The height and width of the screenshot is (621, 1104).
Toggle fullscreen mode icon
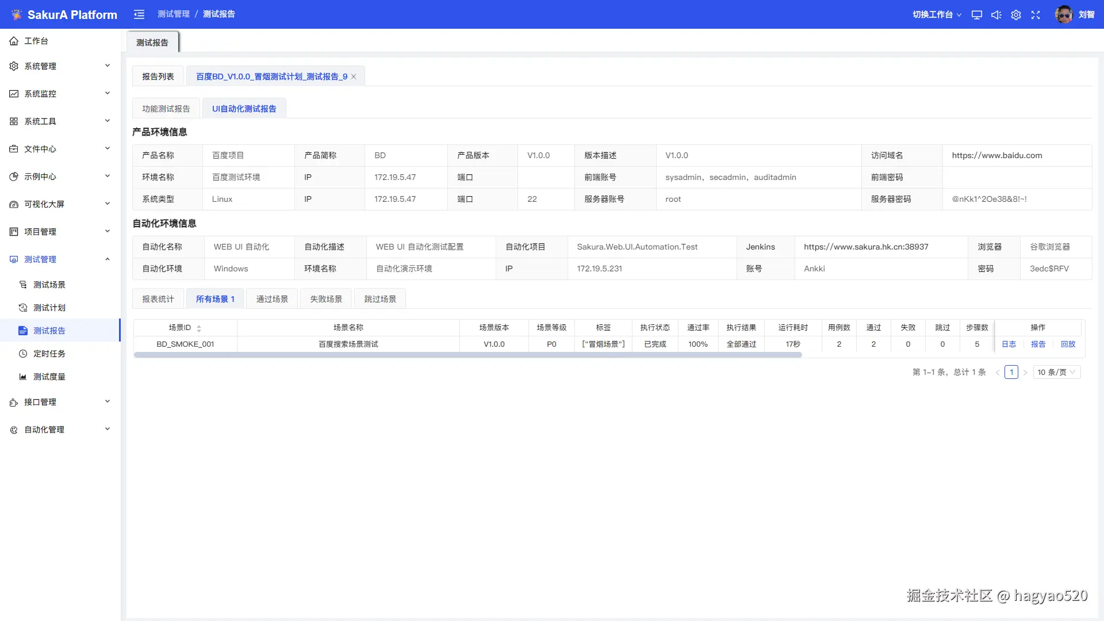[1036, 15]
